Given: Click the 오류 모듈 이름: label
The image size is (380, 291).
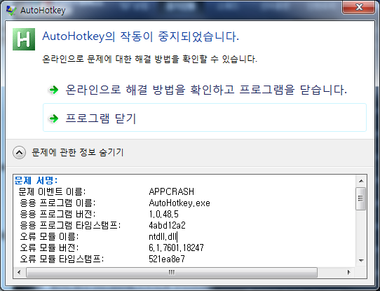Looking at the screenshot, I should [x=49, y=236].
